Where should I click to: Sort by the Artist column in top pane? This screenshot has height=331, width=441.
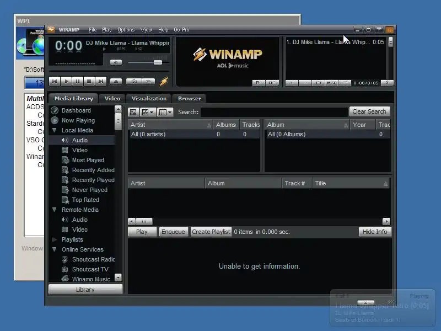click(170, 125)
